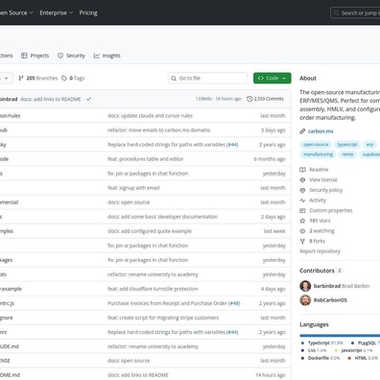Click the fork icon beside 8 forks
Viewport: 380px width, 380px height.
tap(302, 241)
